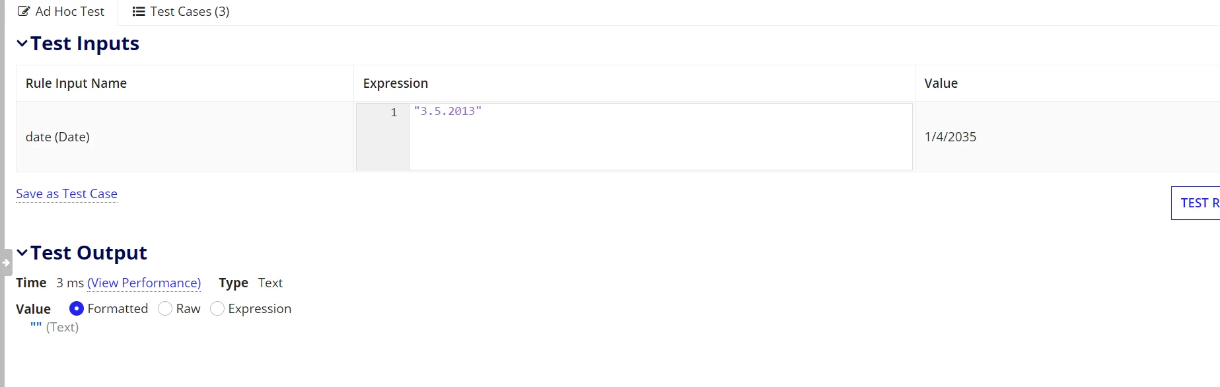Click the Expression column header
Viewport: 1220px width, 387px height.
pos(396,83)
